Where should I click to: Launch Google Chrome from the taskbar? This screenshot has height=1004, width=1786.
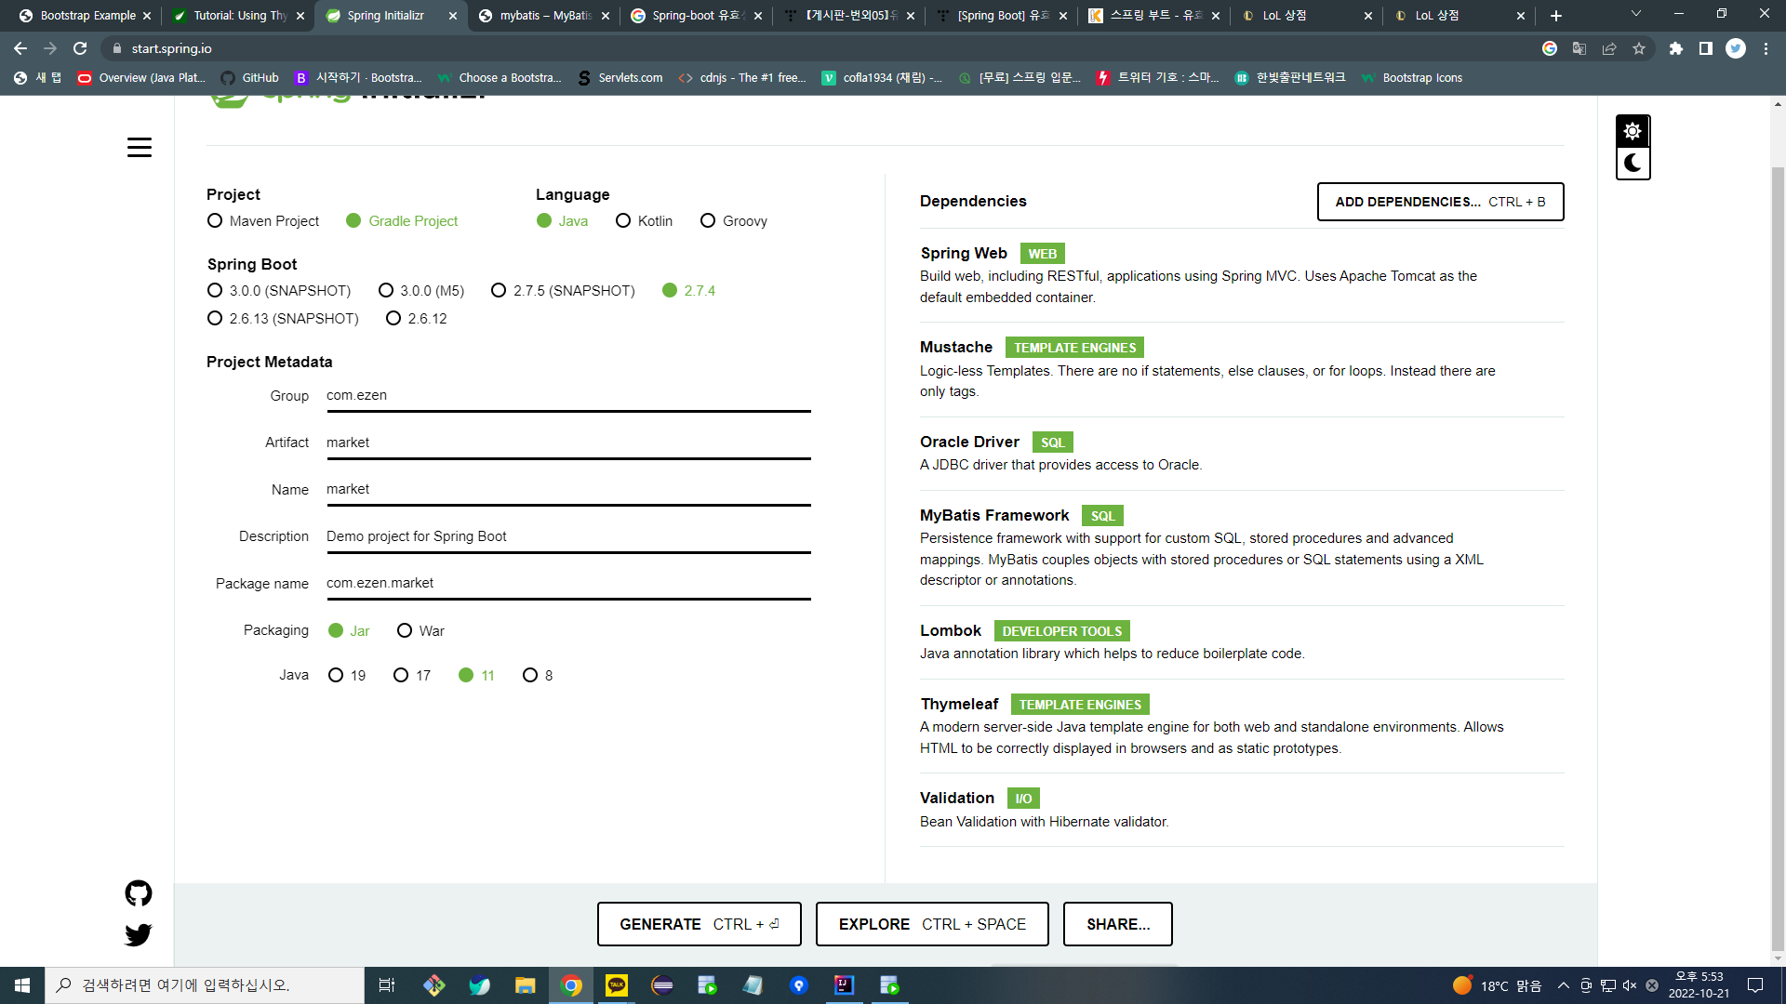(x=571, y=984)
